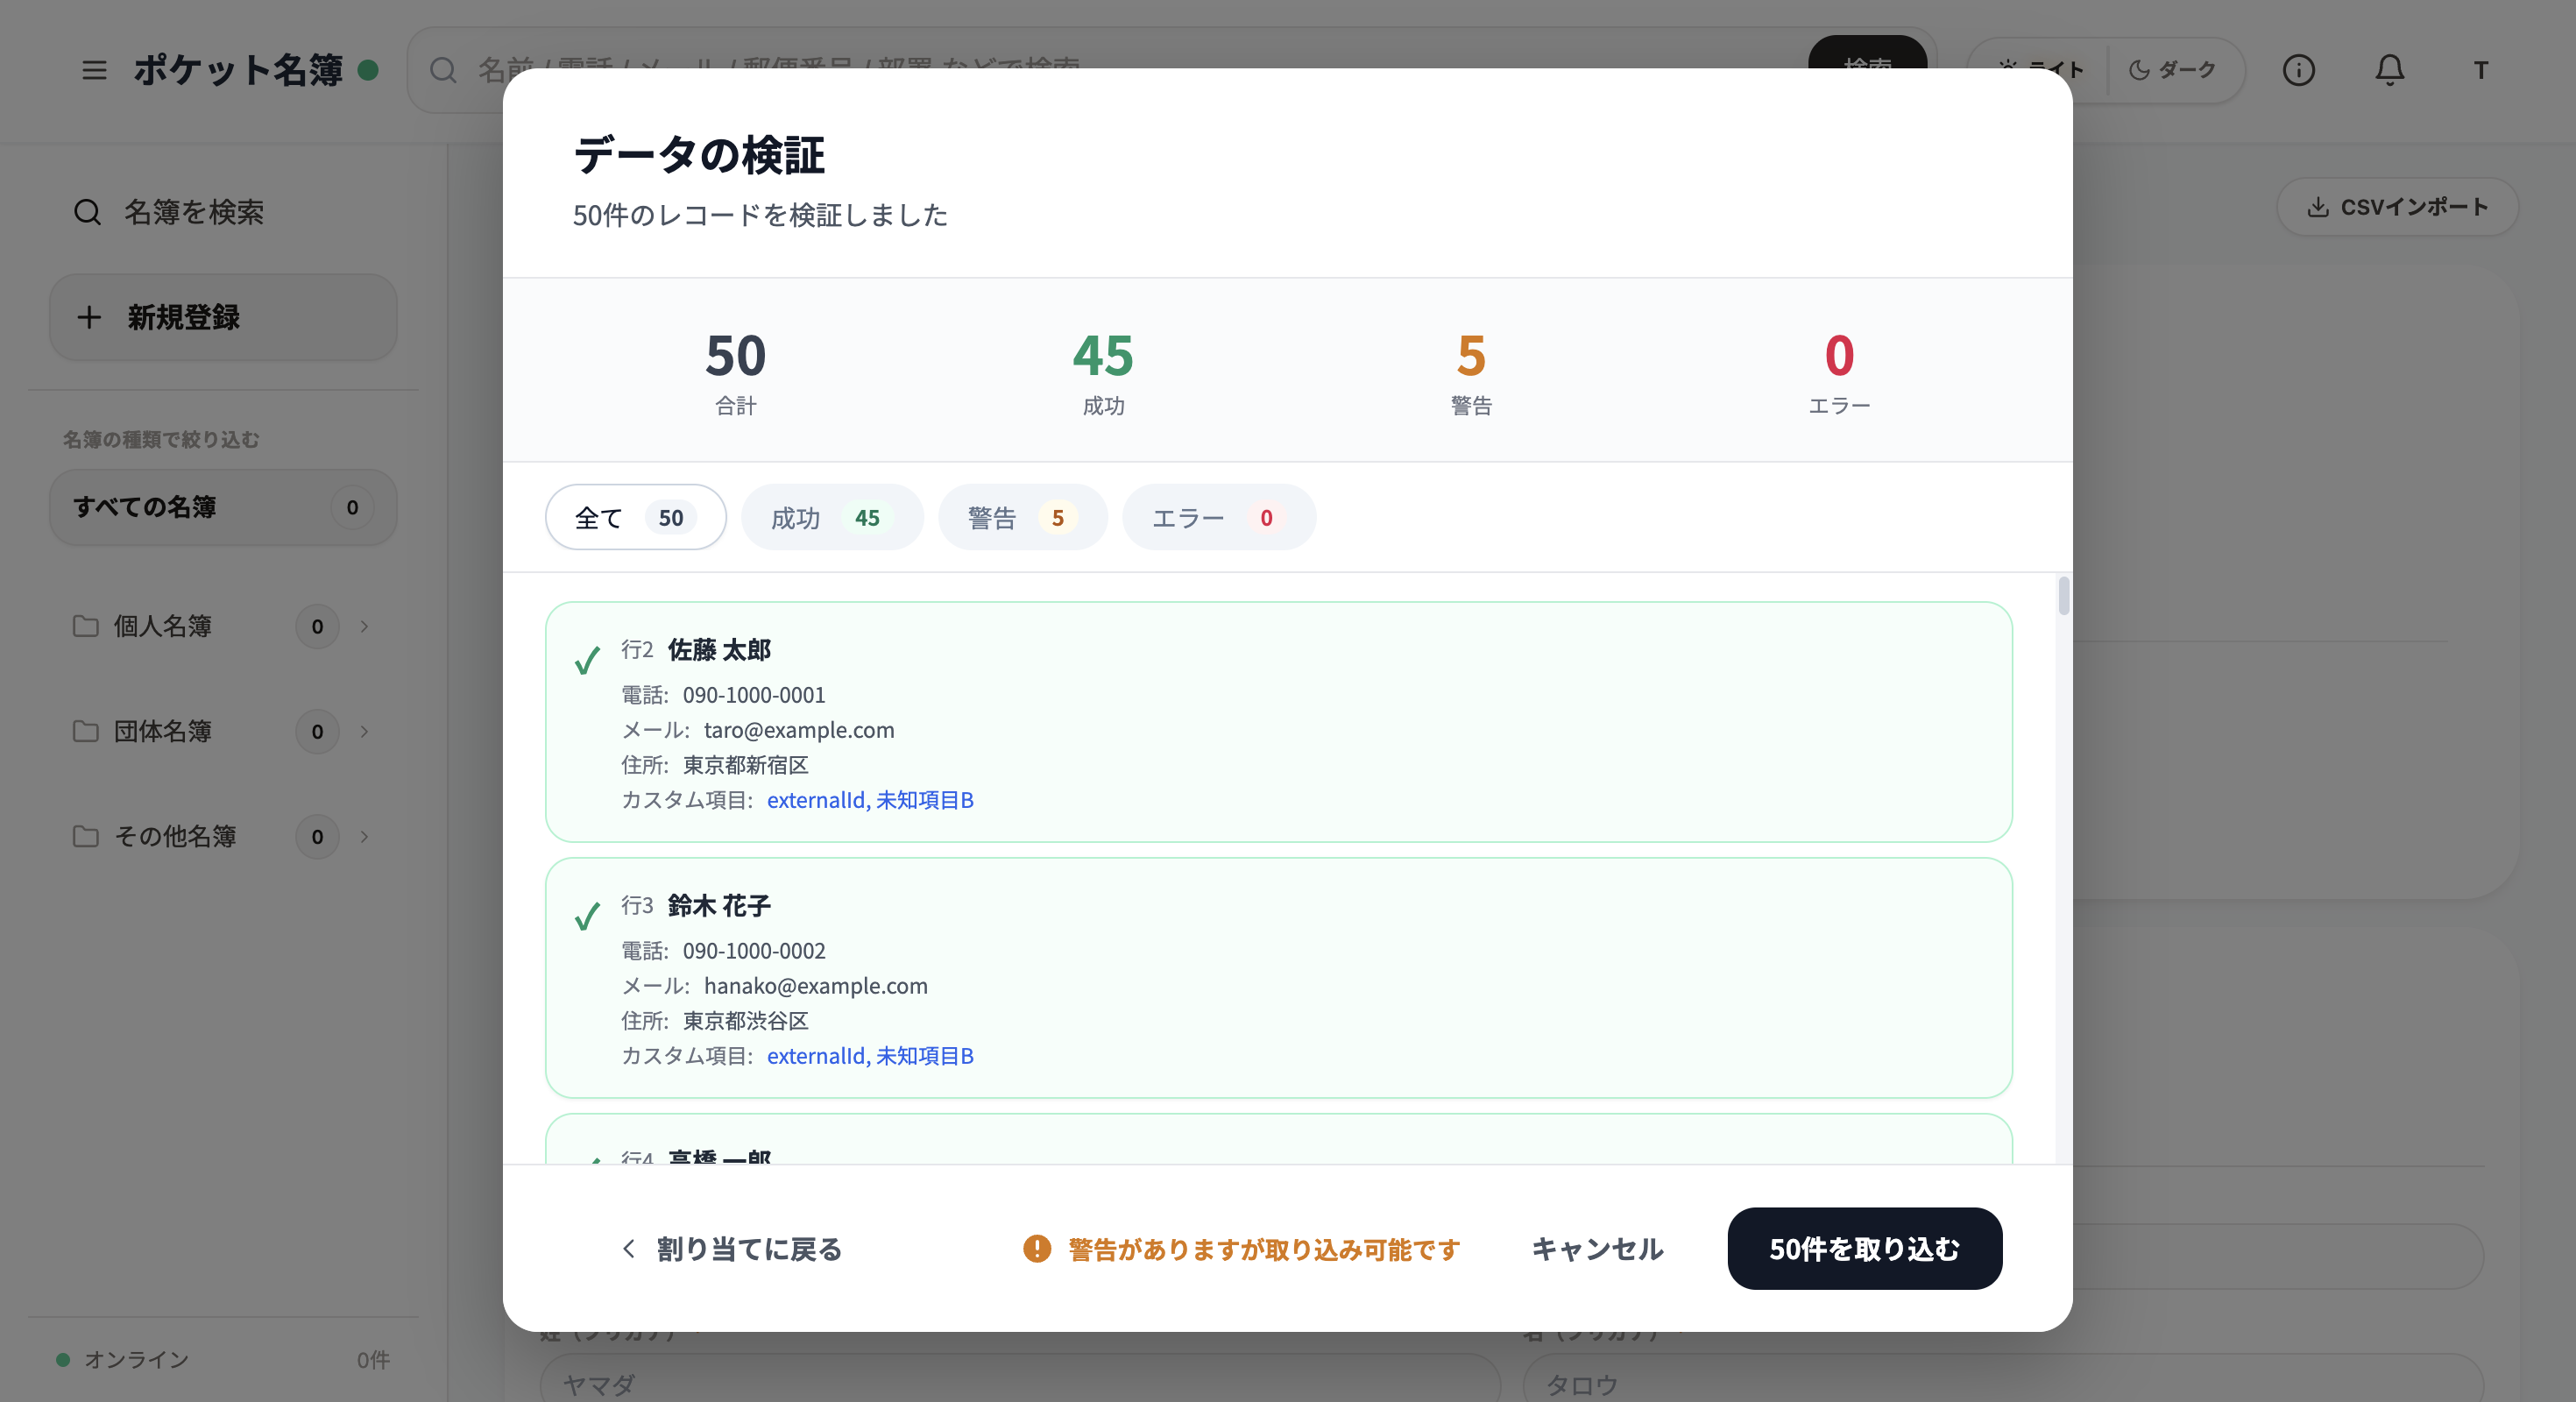Switch to ライト mode
The image size is (2576, 1402).
click(x=2040, y=70)
